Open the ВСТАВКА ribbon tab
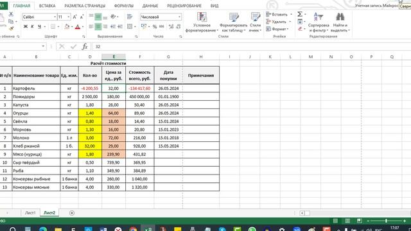 pyautogui.click(x=47, y=6)
